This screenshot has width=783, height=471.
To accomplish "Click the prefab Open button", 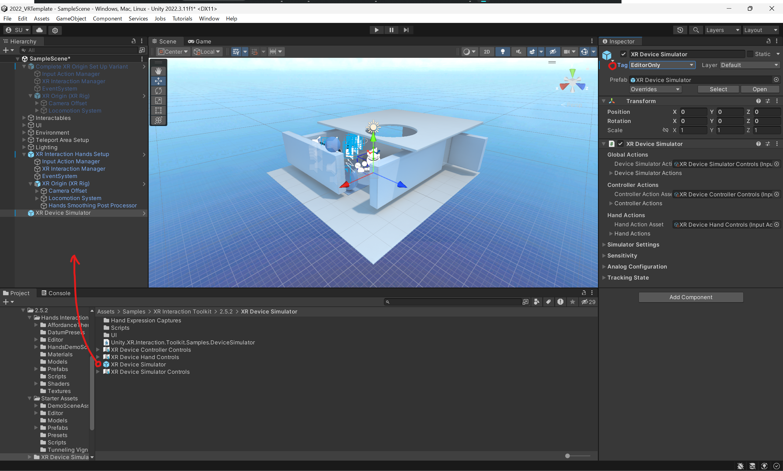I will tap(759, 89).
